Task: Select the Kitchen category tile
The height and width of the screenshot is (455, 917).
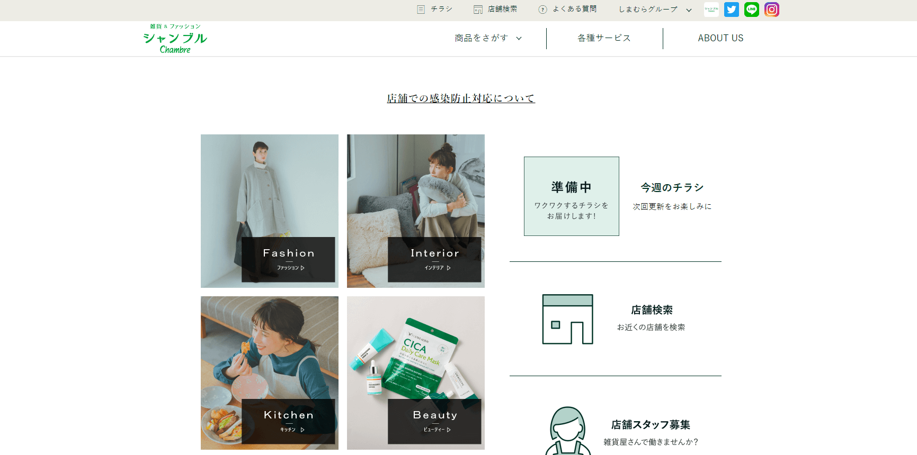Action: tap(270, 372)
